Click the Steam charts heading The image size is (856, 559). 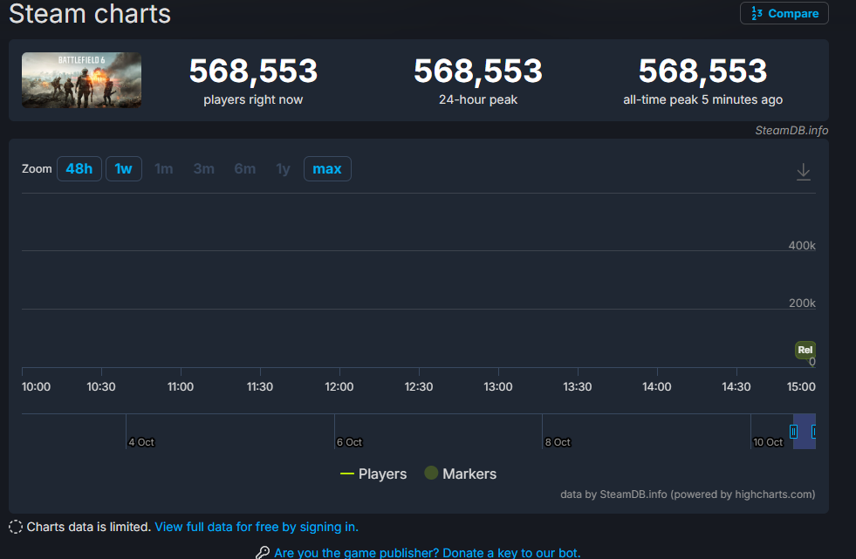[90, 13]
